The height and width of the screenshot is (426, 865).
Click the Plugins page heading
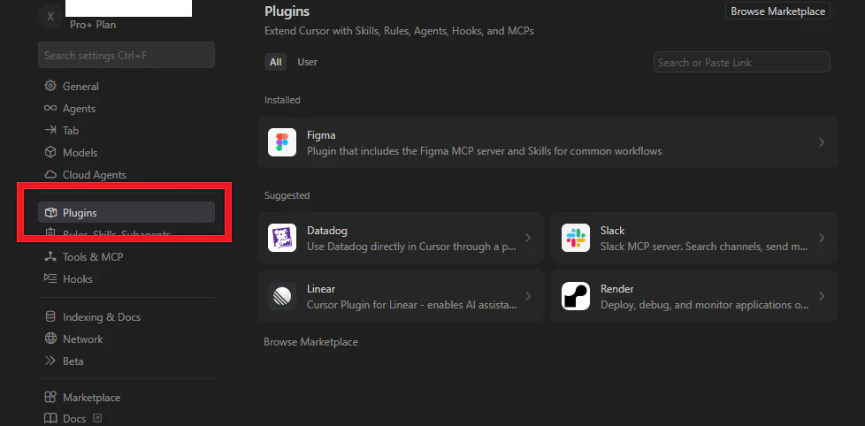[287, 11]
